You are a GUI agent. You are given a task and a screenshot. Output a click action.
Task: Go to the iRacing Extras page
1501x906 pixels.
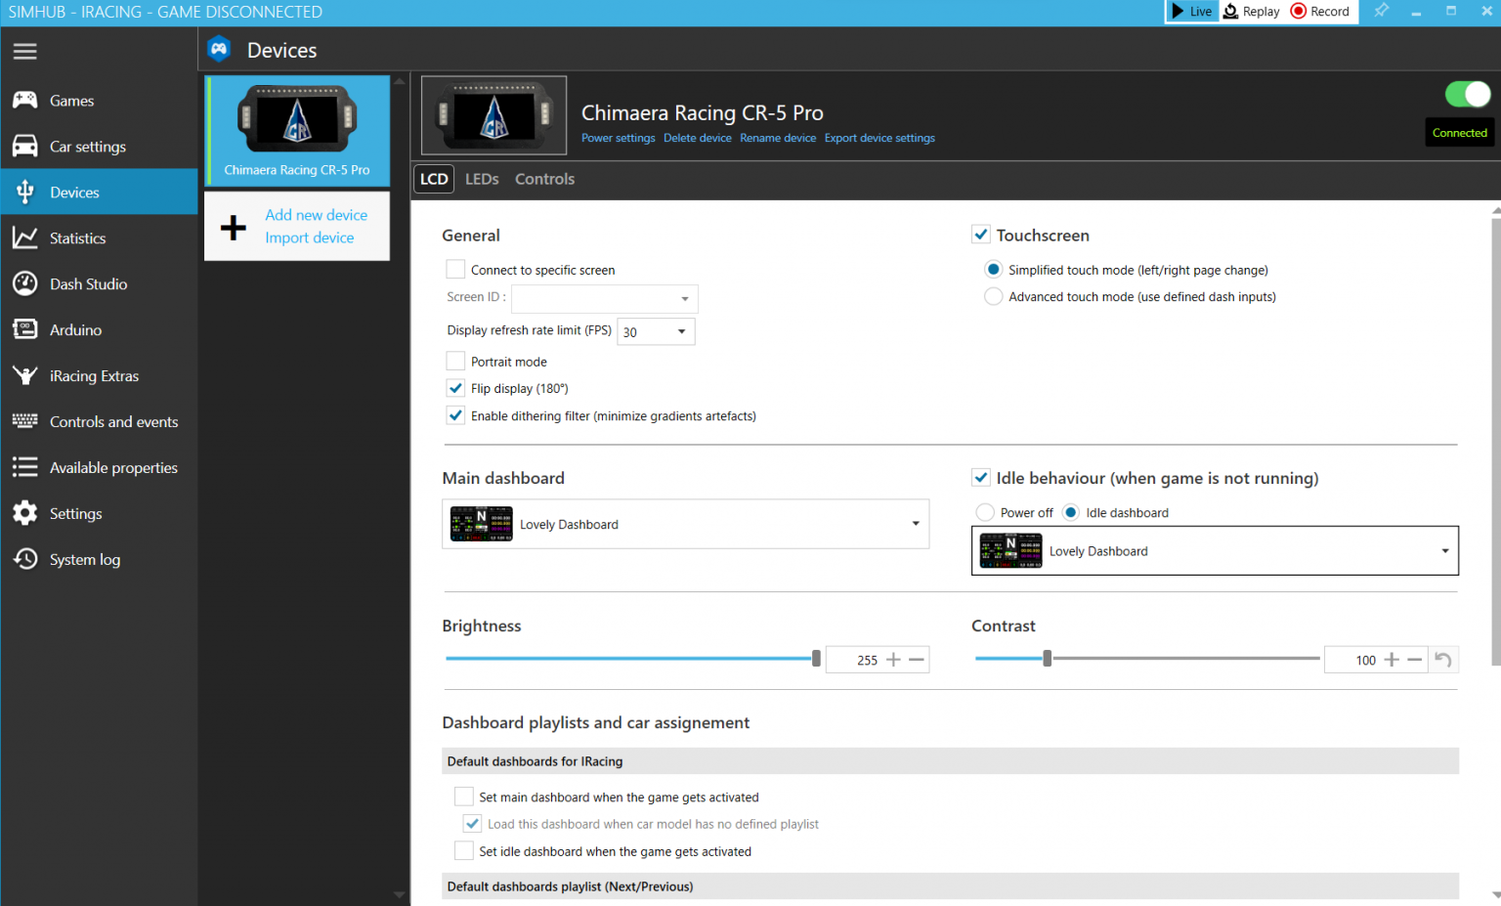pyautogui.click(x=94, y=376)
